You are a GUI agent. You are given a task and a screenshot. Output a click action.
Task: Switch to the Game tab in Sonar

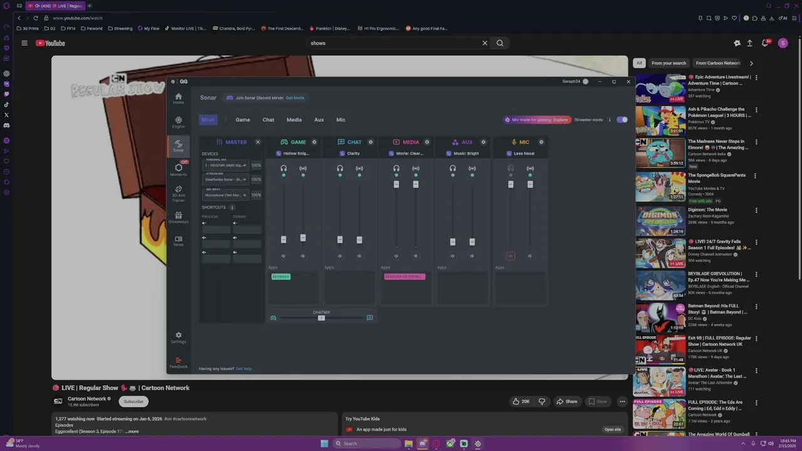(242, 120)
